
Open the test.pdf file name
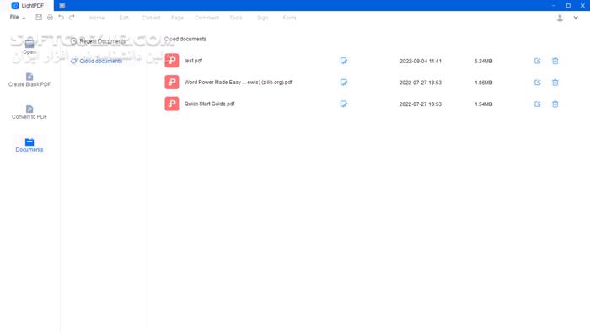tap(193, 61)
